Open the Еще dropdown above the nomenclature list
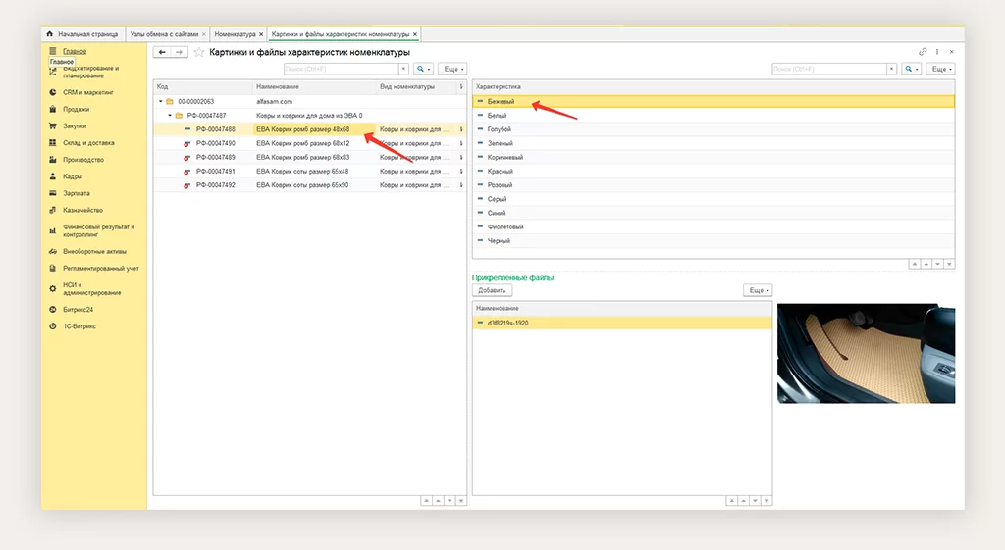The height and width of the screenshot is (550, 1005). 451,70
